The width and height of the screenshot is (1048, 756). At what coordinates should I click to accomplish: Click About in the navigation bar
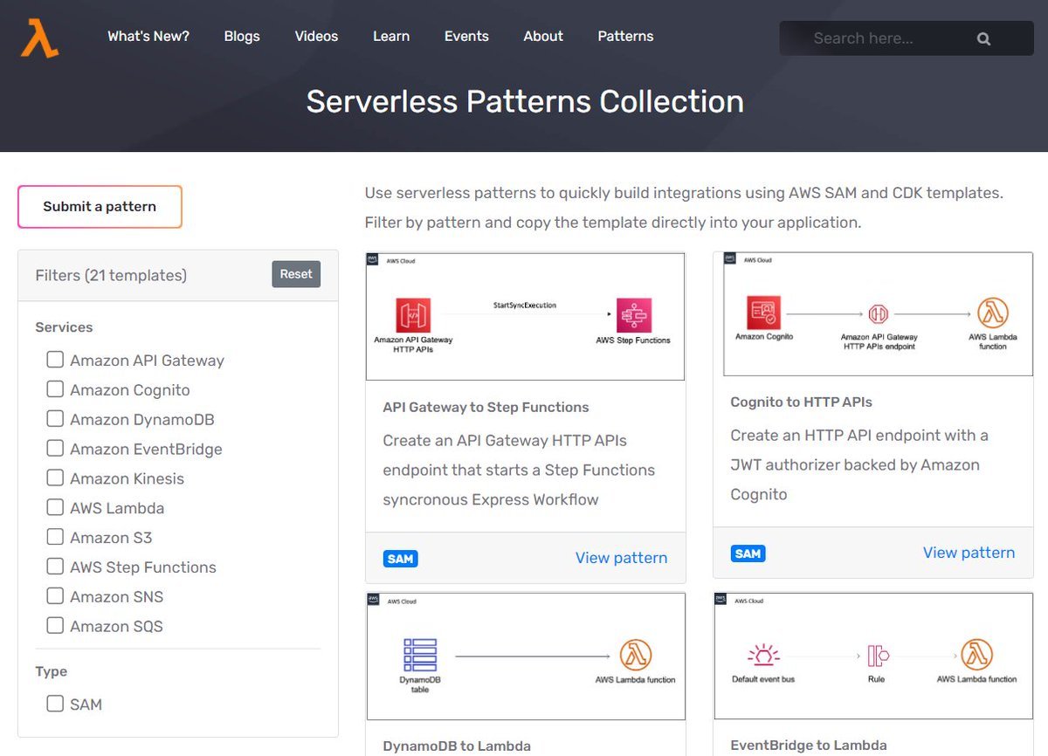pos(543,37)
